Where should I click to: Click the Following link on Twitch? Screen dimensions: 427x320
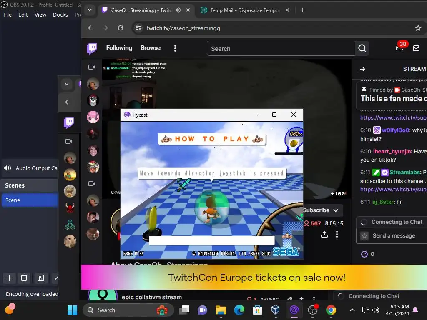pos(119,48)
